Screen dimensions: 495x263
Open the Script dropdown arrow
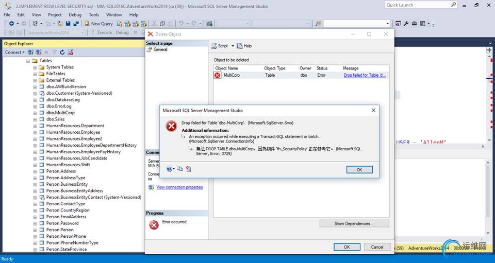233,46
